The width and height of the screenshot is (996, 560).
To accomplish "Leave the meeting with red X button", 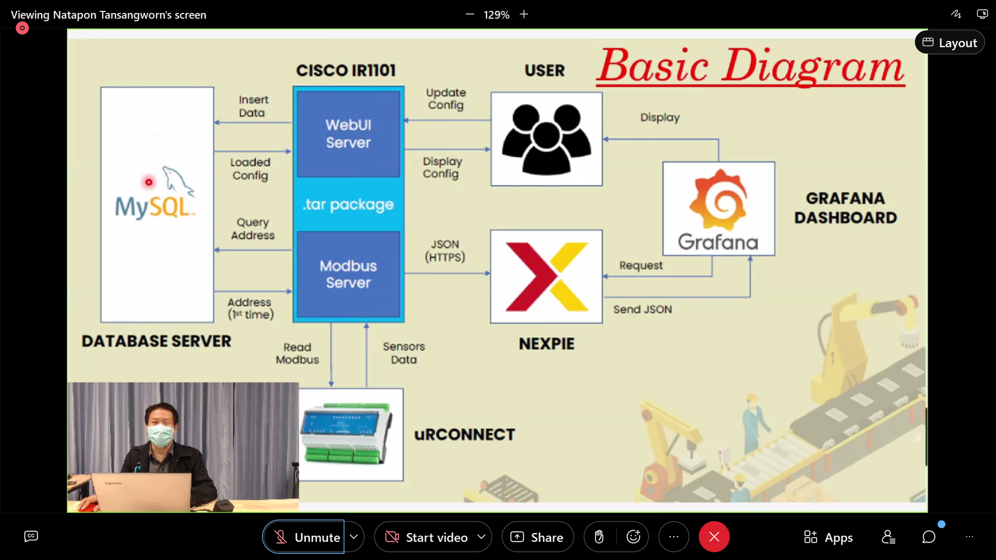I will click(x=714, y=537).
